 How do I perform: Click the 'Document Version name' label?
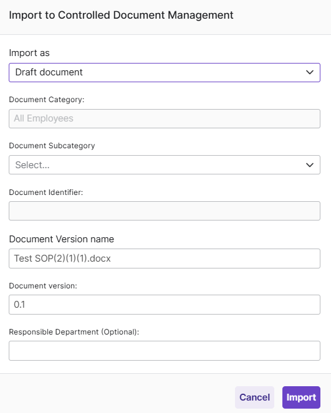pyautogui.click(x=62, y=239)
